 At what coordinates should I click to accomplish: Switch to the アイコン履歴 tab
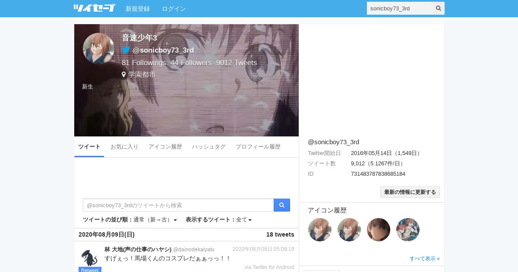(165, 147)
